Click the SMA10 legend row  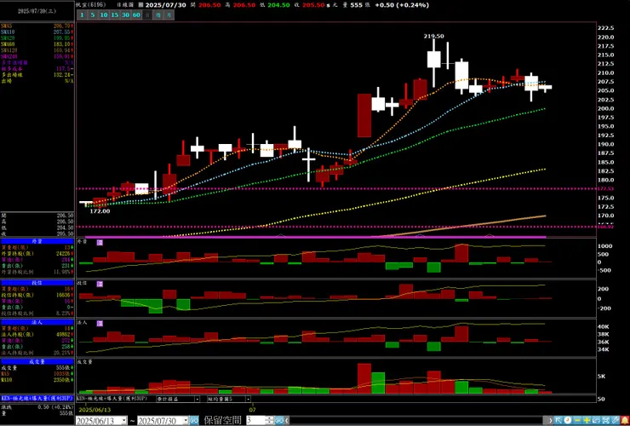click(x=37, y=32)
